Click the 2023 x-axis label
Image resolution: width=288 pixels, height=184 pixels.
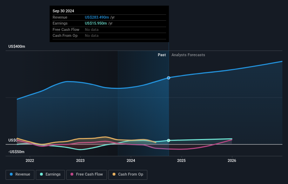tap(80, 161)
